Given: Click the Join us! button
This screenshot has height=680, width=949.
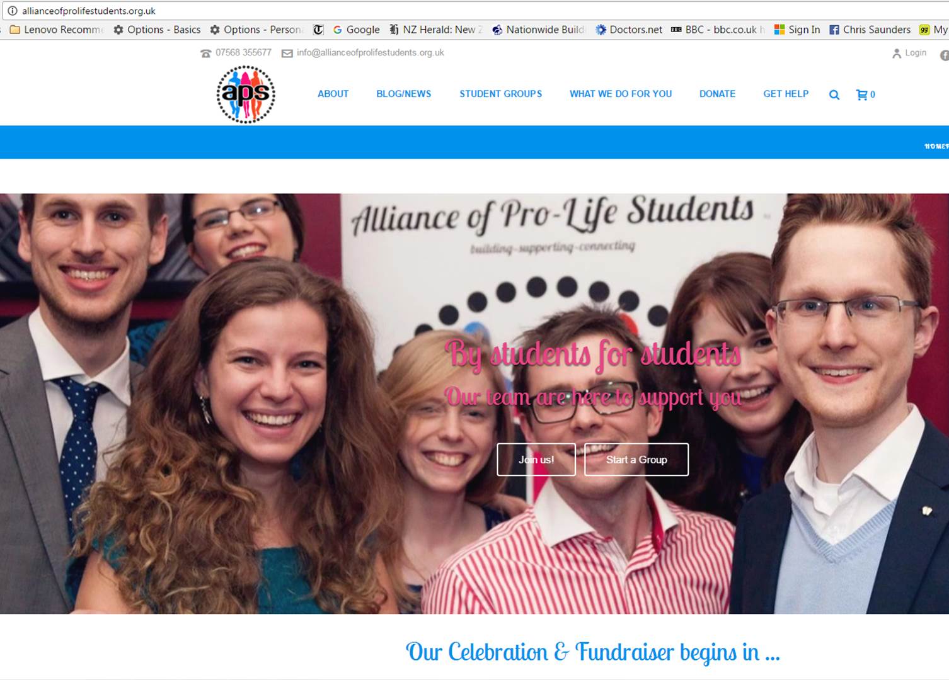Looking at the screenshot, I should (x=536, y=460).
